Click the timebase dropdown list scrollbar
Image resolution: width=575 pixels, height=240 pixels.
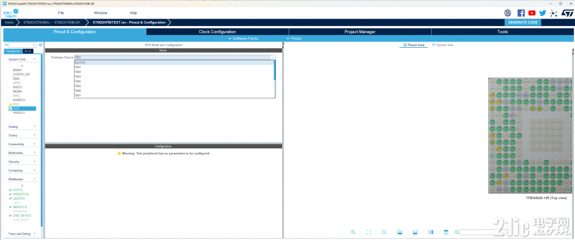click(275, 70)
